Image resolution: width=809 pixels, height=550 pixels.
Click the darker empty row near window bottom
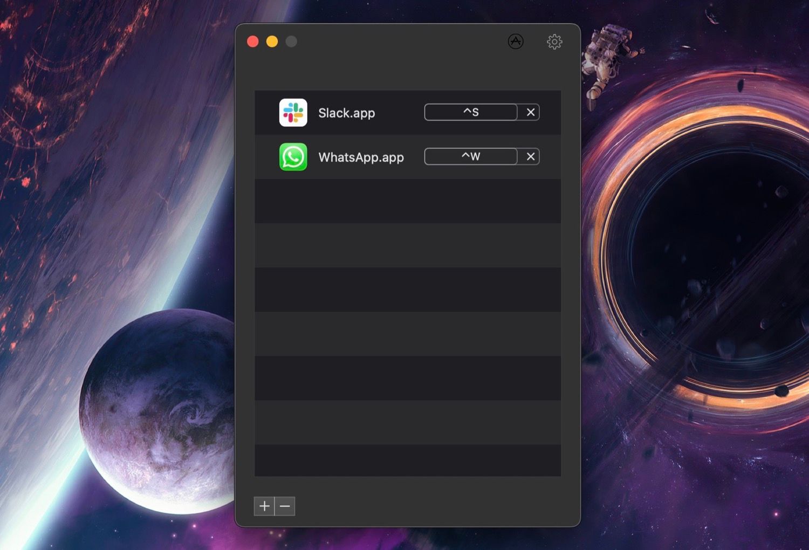pyautogui.click(x=407, y=461)
